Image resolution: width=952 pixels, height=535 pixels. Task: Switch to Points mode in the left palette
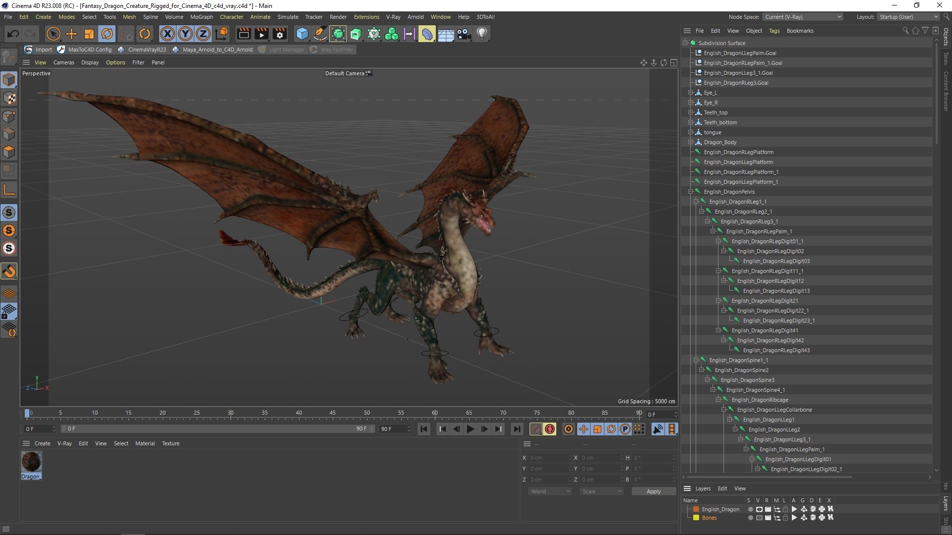[x=9, y=116]
